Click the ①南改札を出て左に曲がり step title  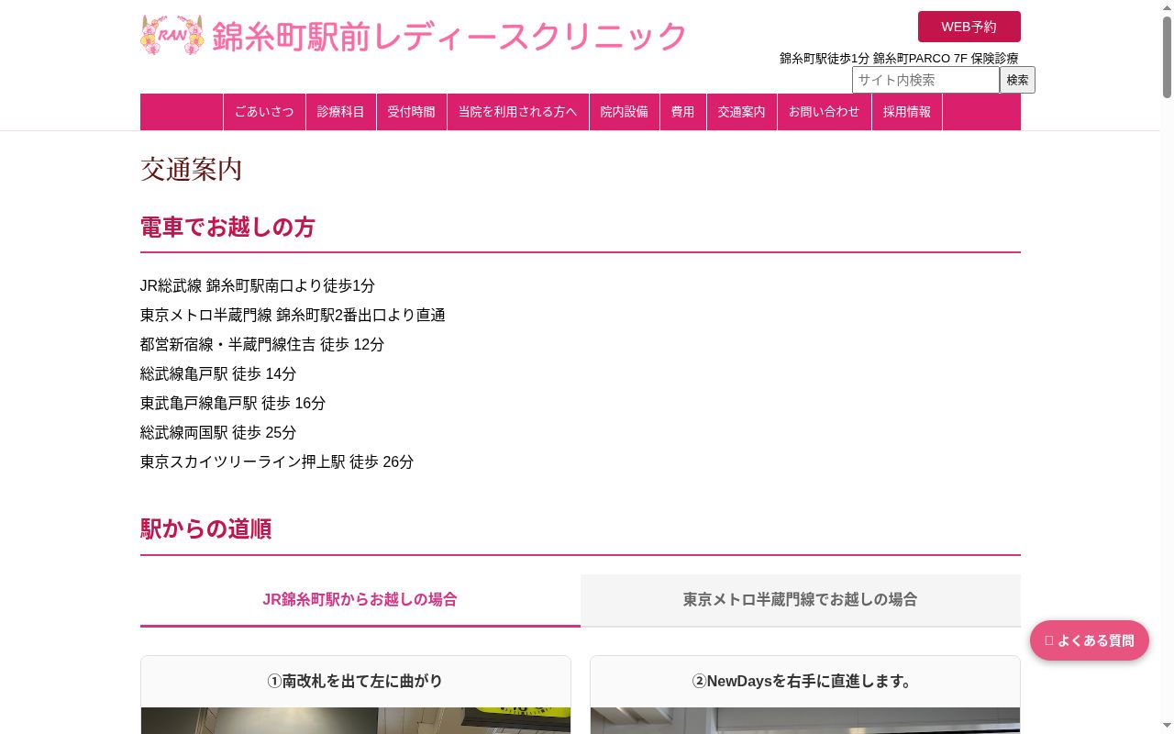click(356, 682)
